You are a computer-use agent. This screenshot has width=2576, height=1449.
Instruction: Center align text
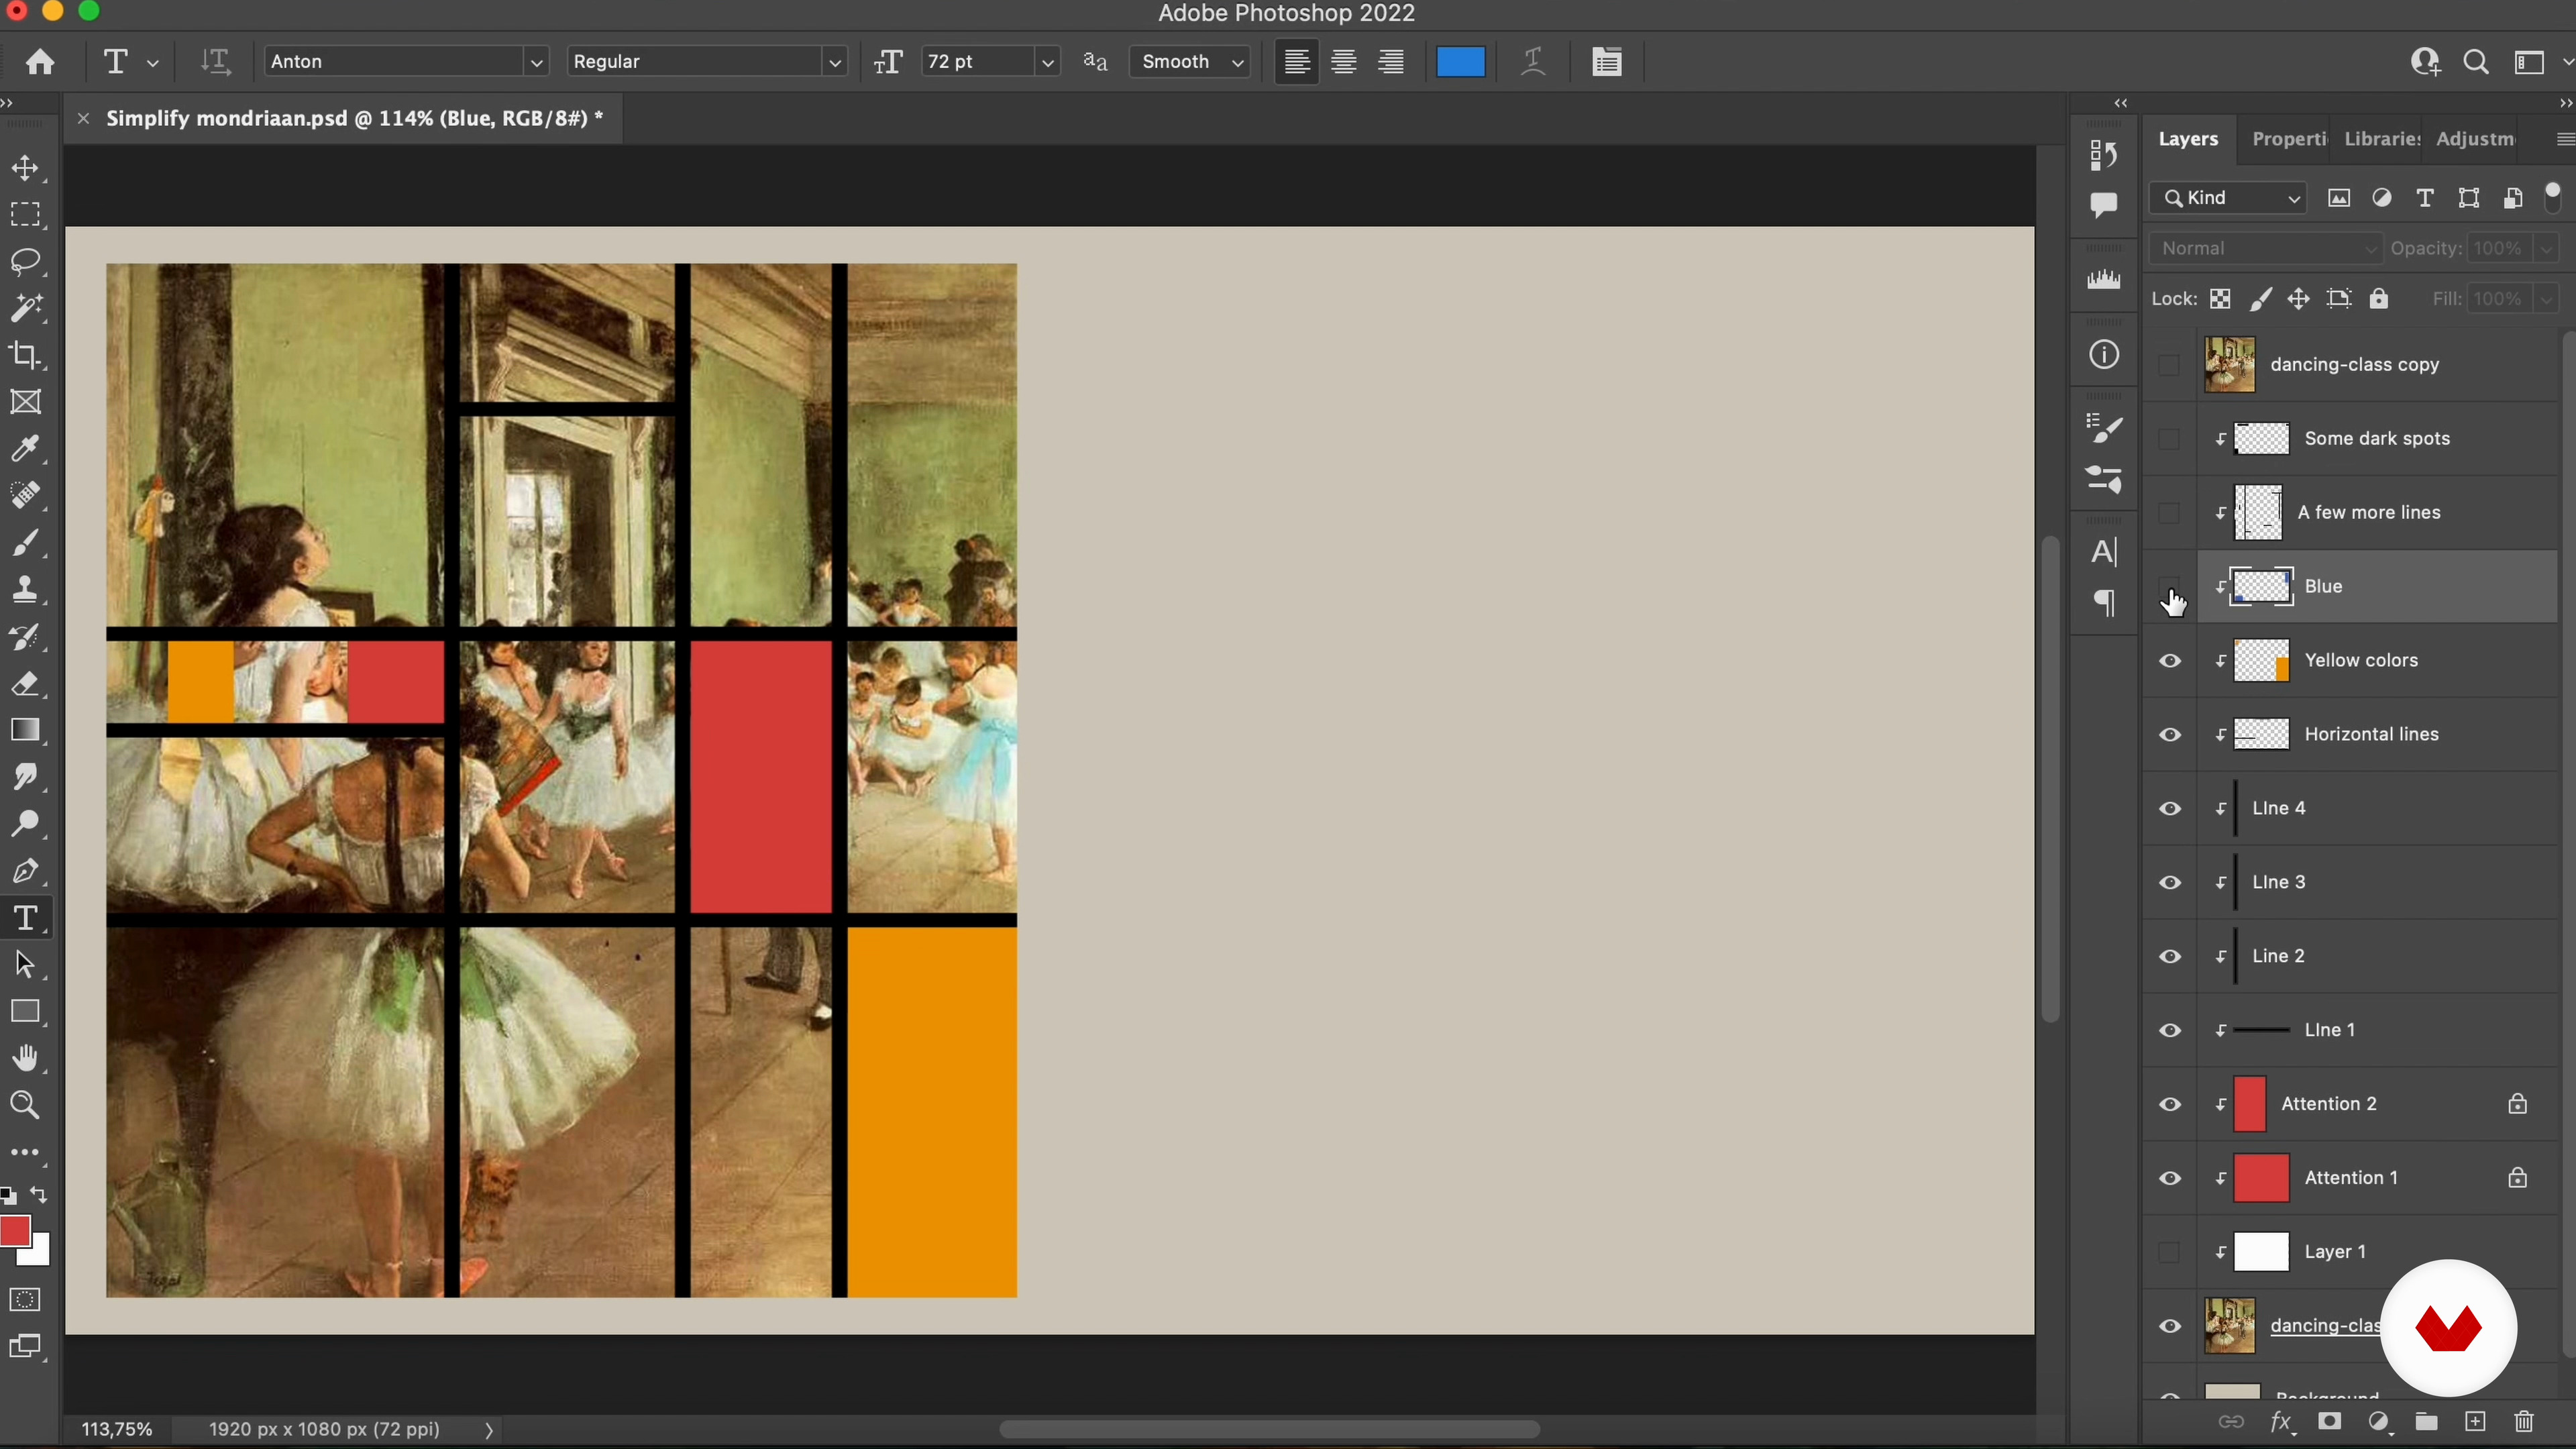(1344, 62)
